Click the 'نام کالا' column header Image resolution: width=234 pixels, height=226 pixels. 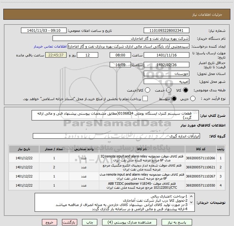point(142,149)
